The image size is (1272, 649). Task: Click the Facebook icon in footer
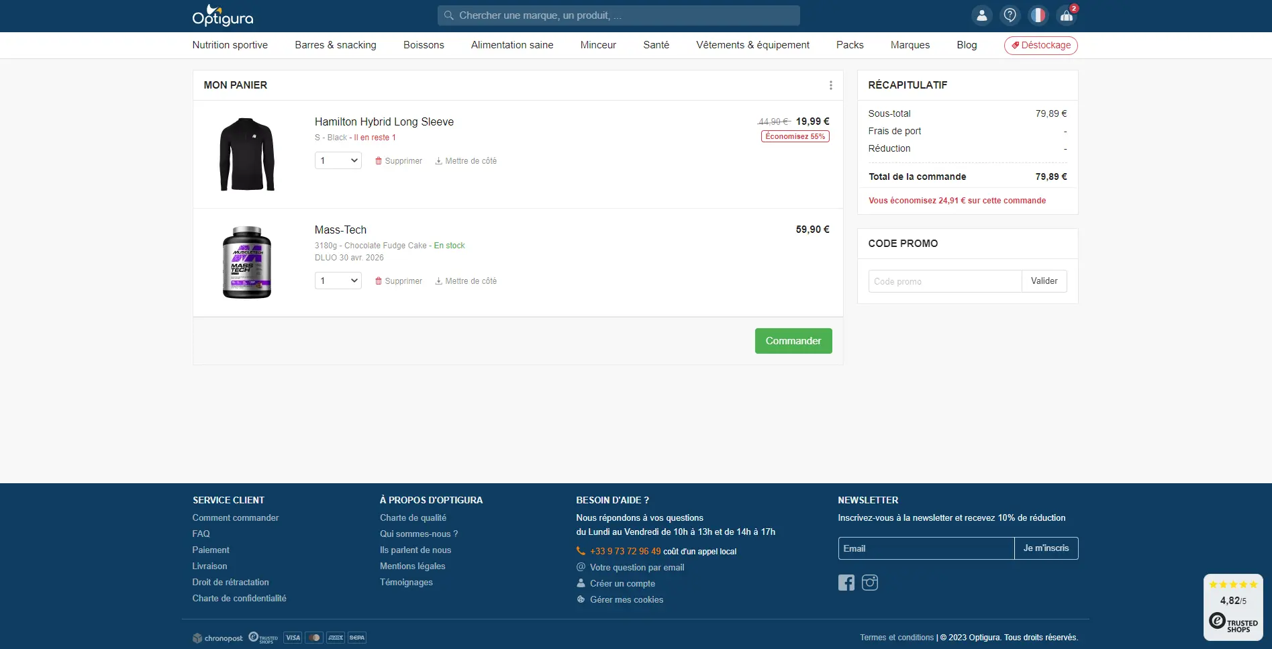click(846, 583)
